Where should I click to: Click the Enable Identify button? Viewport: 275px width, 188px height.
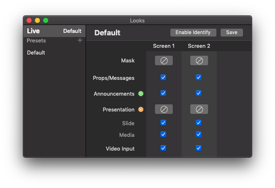[x=193, y=32]
